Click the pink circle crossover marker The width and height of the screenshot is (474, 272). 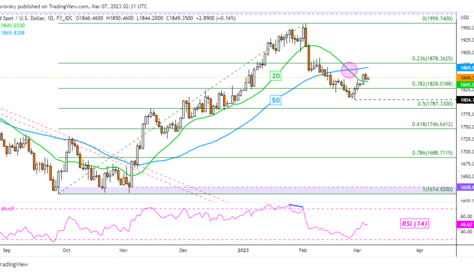[x=348, y=70]
